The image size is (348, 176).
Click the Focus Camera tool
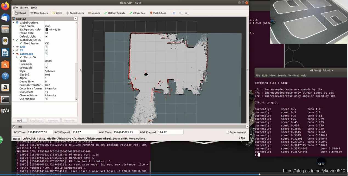click(x=75, y=13)
